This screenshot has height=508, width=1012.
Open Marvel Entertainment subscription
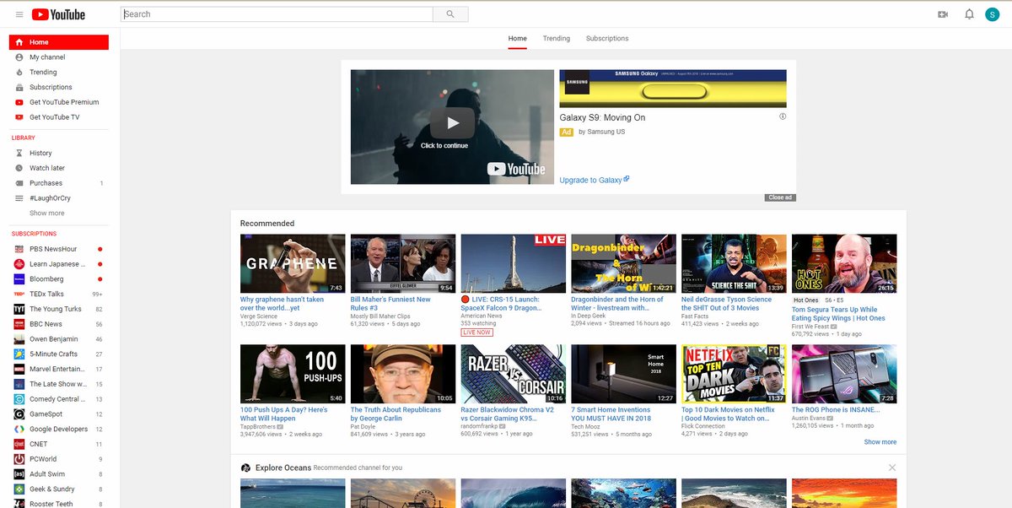[x=59, y=369]
